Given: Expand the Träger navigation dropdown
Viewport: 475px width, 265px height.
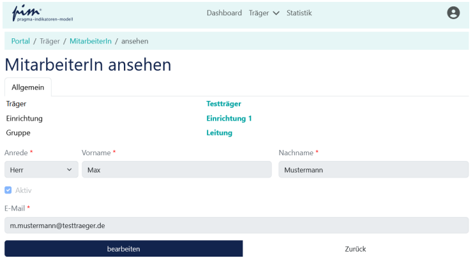Looking at the screenshot, I should [x=264, y=13].
